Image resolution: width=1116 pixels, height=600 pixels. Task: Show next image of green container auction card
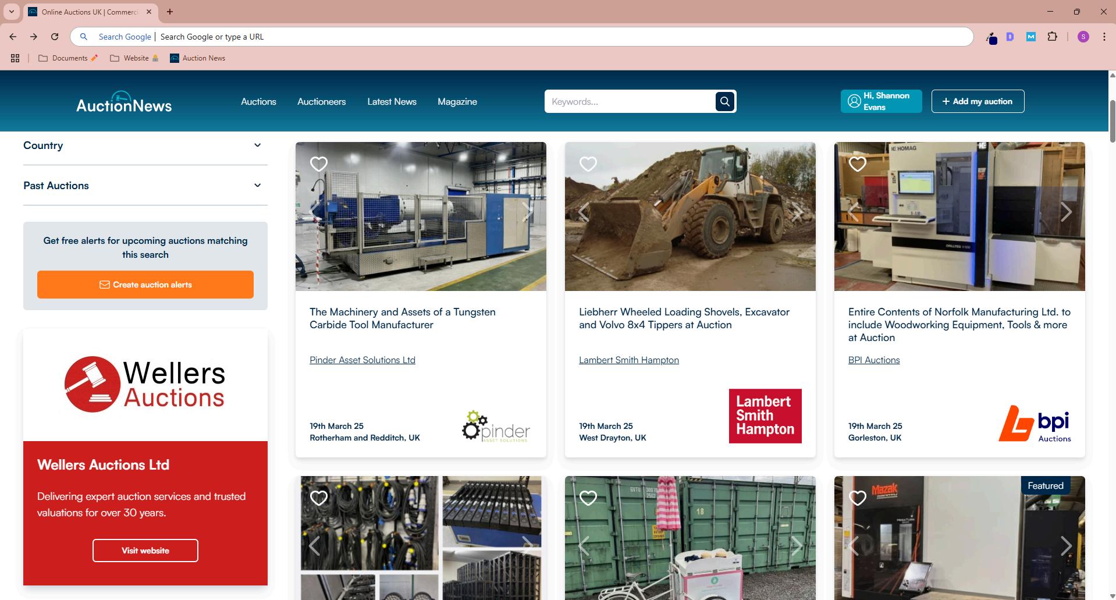tap(797, 546)
